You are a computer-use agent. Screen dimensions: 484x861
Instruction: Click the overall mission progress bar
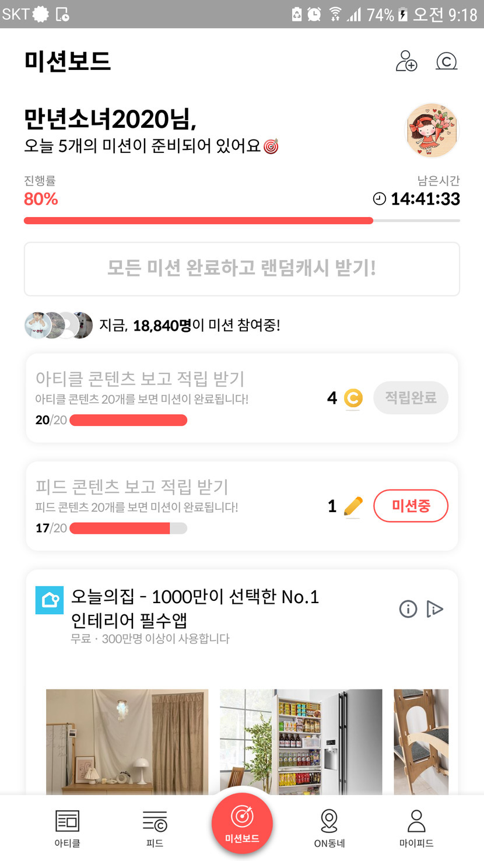(242, 220)
